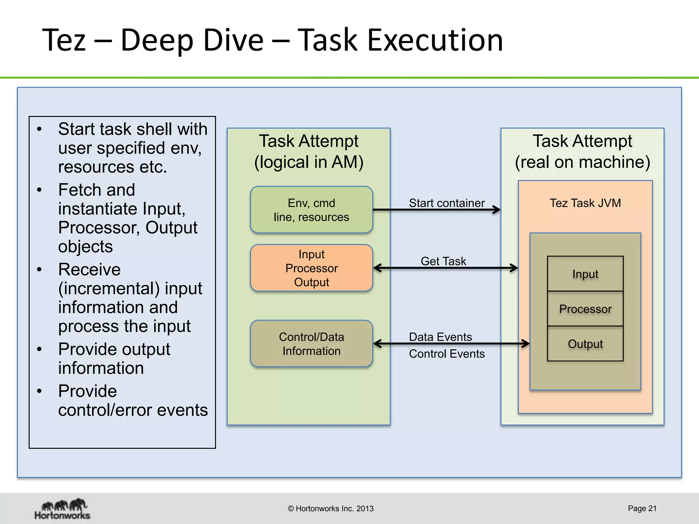Click the slide title 'Tez – Deep Dive – Task Execution'
Screen dimensions: 699x524
click(x=272, y=40)
